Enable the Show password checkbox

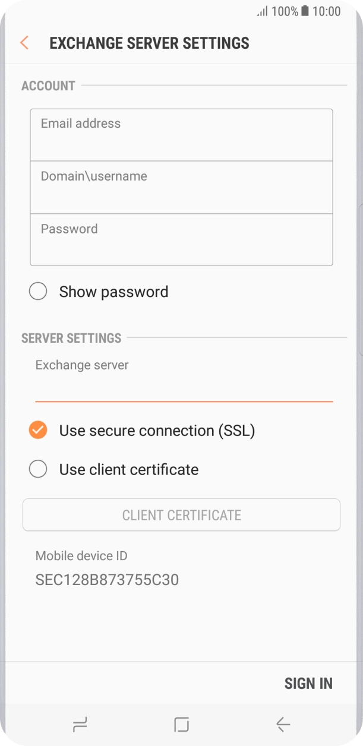coord(38,291)
